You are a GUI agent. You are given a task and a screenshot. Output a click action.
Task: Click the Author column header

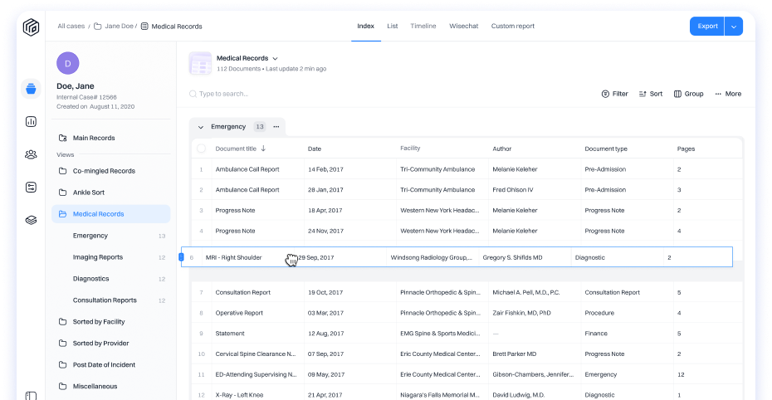pyautogui.click(x=501, y=149)
